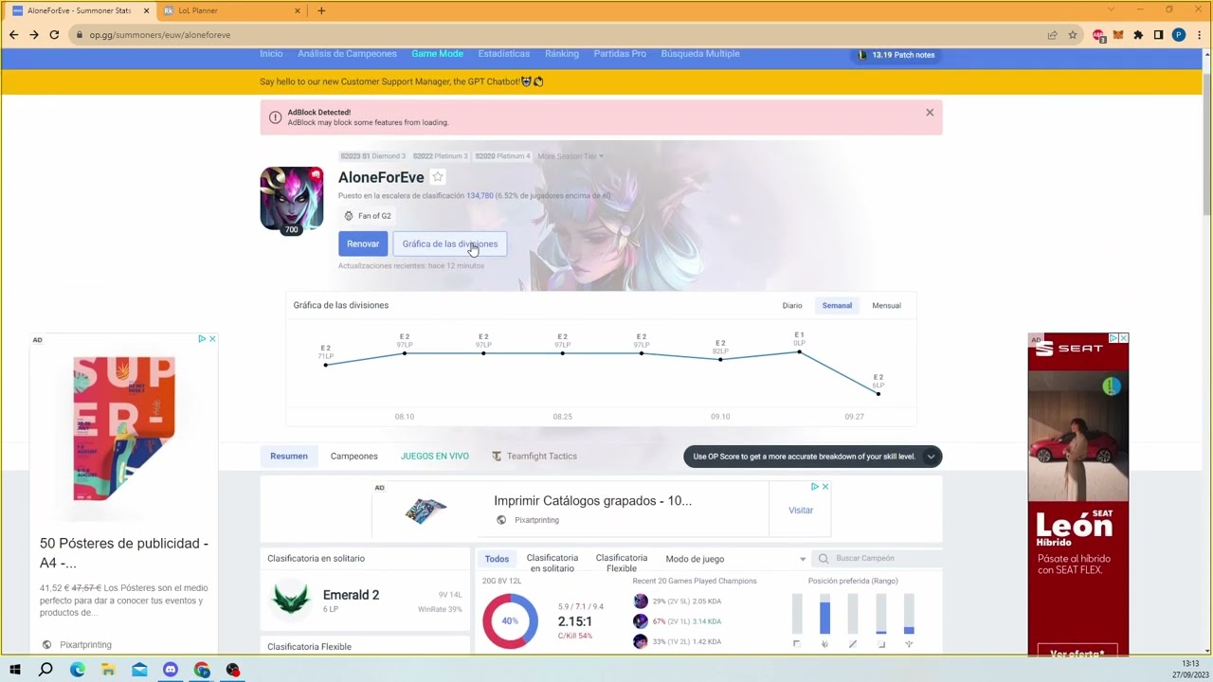
Task: Click the AdBlock warning info icon
Action: coord(275,117)
